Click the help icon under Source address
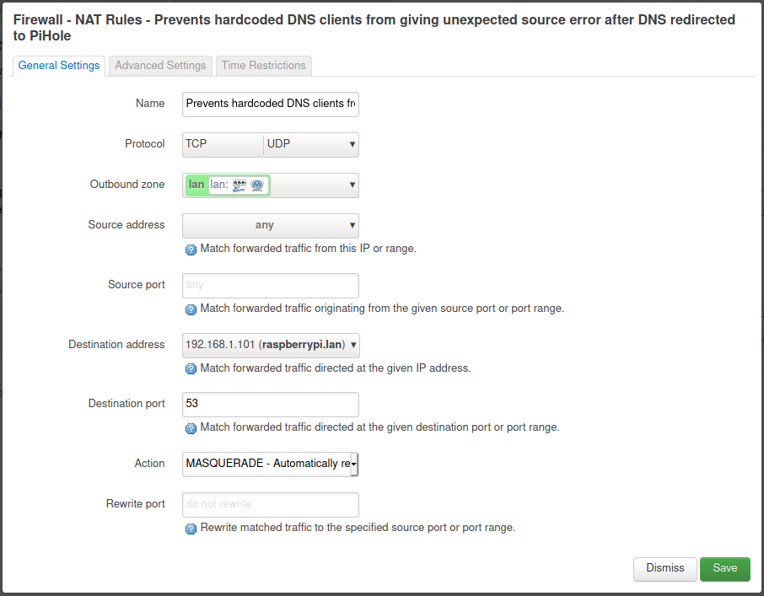The height and width of the screenshot is (596, 764). pos(191,250)
